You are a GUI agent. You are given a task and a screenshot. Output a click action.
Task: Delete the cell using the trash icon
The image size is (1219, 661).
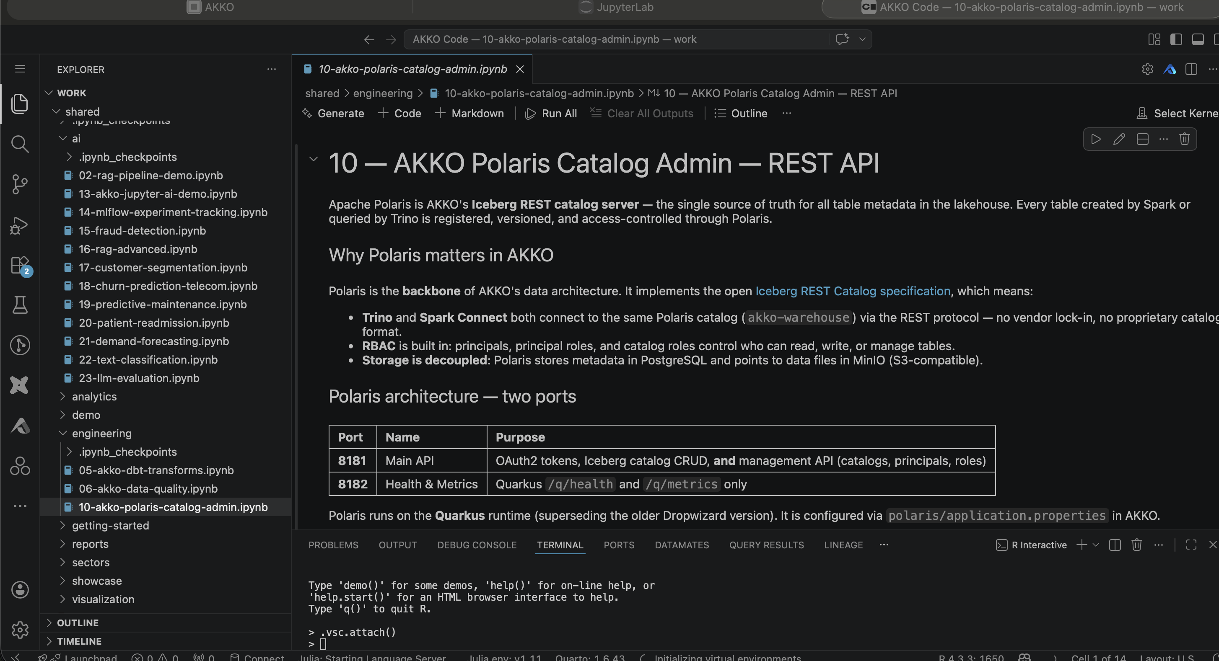pyautogui.click(x=1185, y=139)
